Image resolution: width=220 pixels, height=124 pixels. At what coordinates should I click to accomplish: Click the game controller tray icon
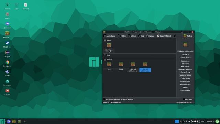[x=195, y=121]
